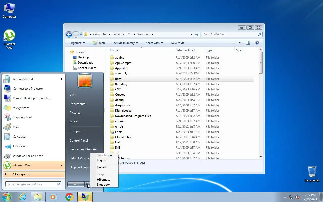The width and height of the screenshot is (323, 202).
Task: Open XPS Viewer
Action: (x=34, y=146)
